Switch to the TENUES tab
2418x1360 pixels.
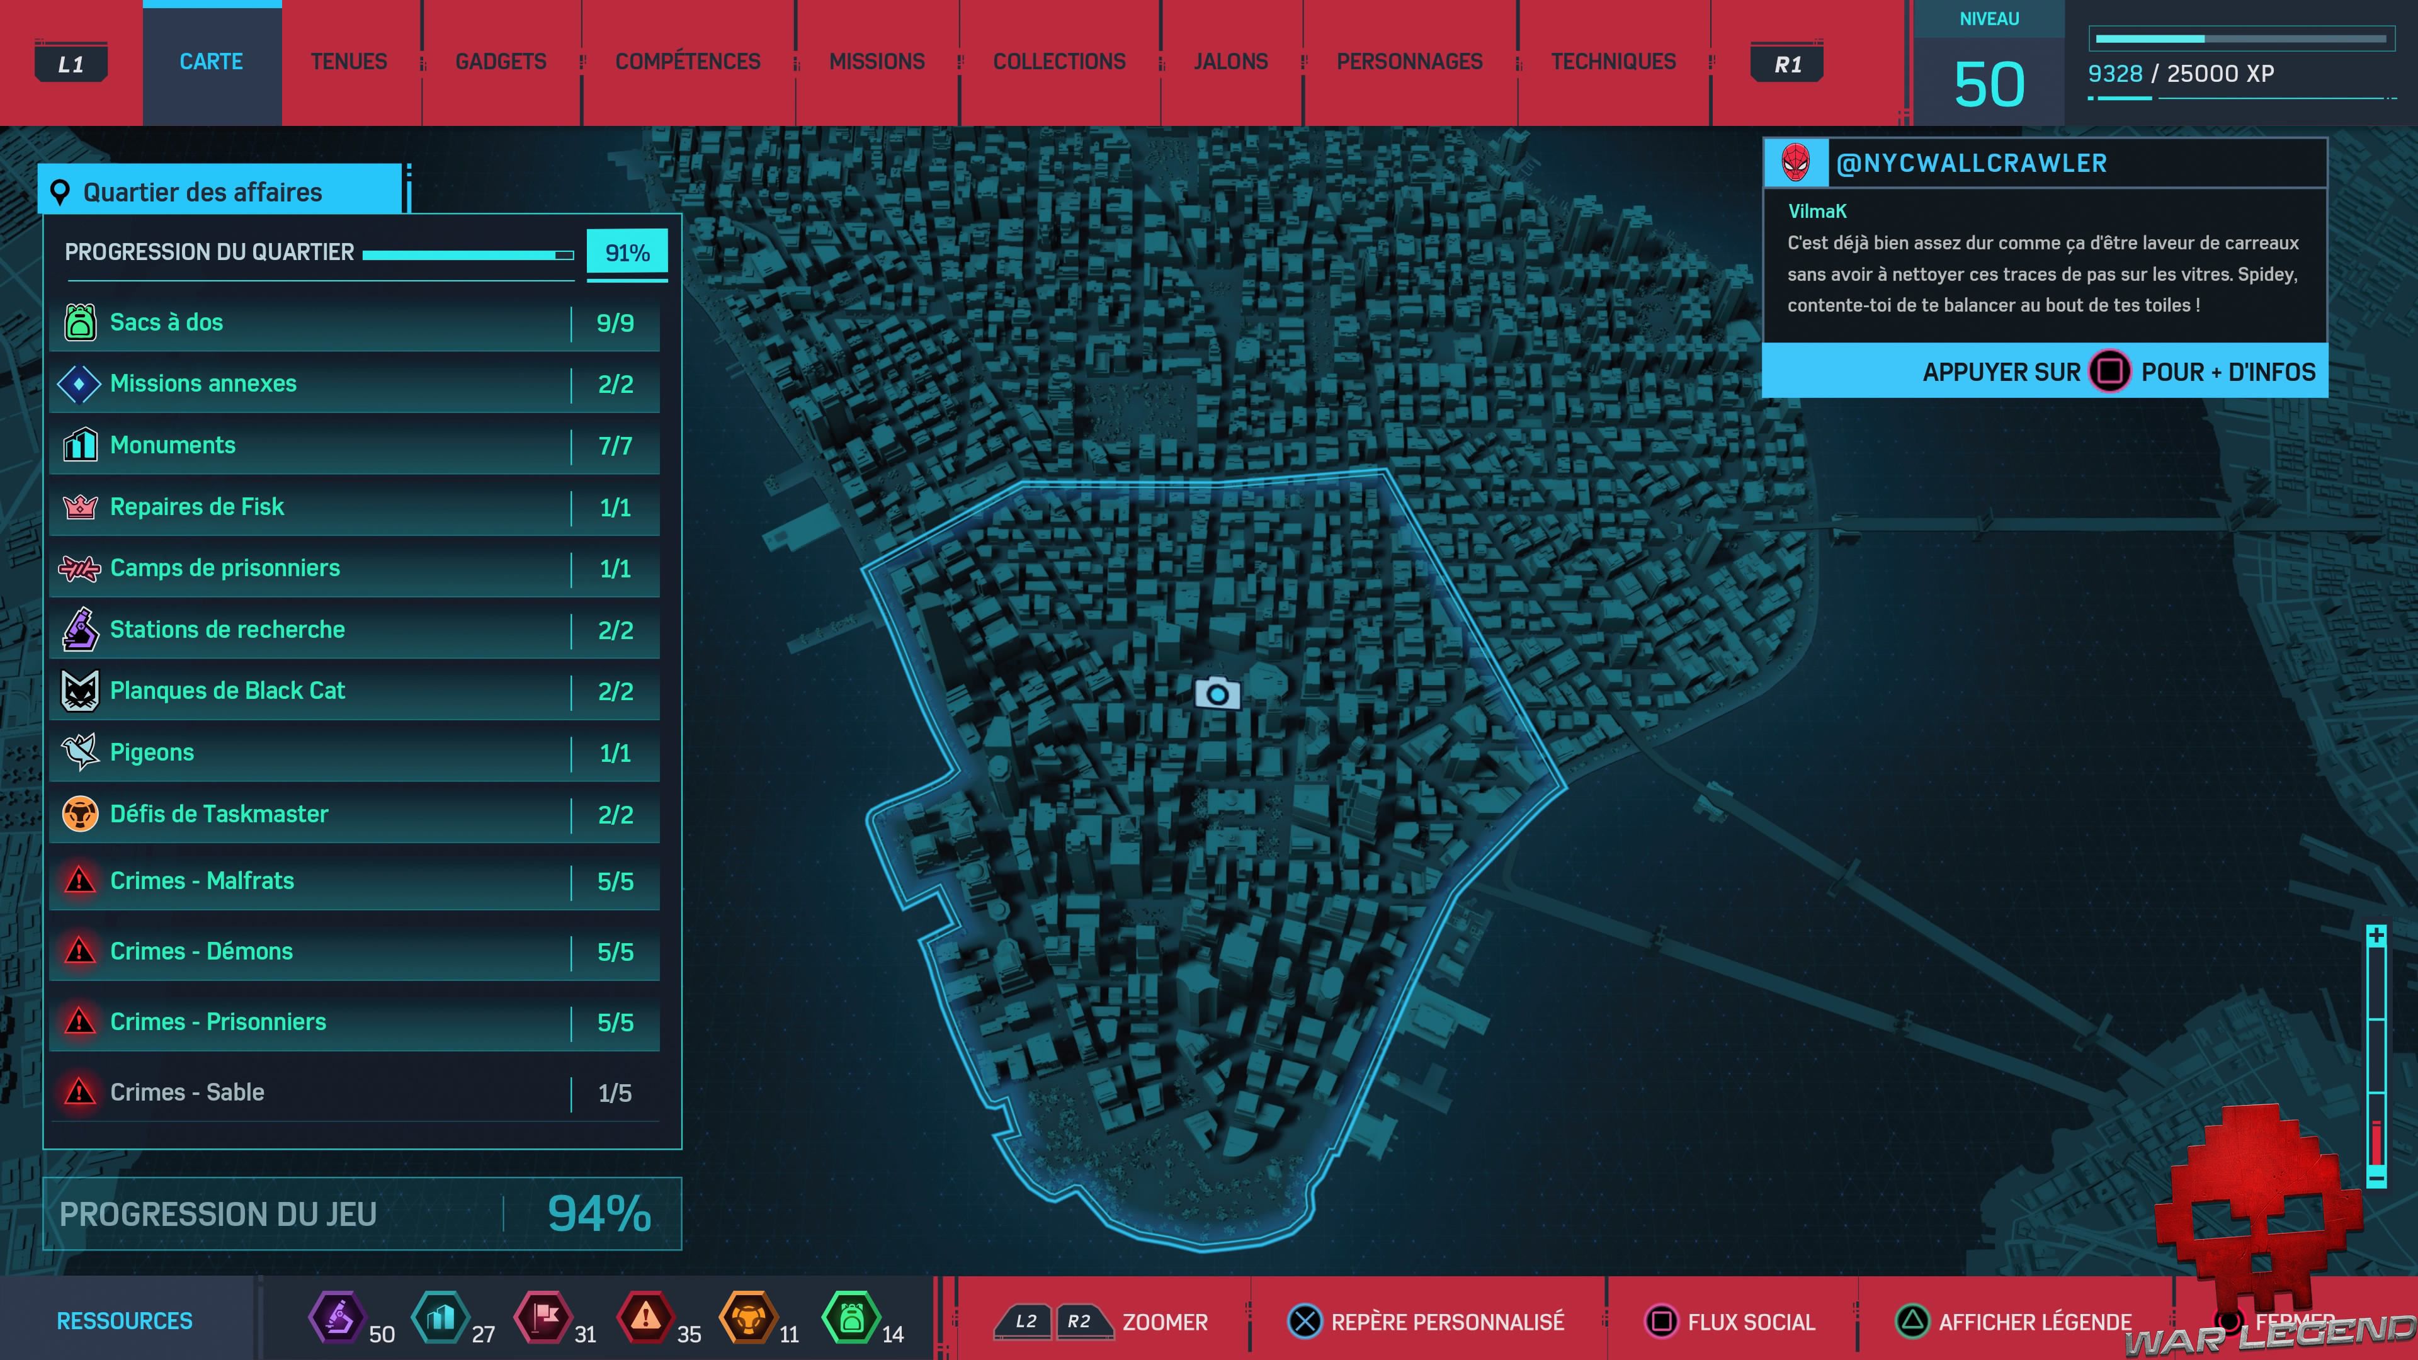pyautogui.click(x=349, y=62)
